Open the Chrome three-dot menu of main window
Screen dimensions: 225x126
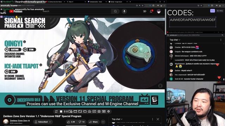click(x=165, y=6)
